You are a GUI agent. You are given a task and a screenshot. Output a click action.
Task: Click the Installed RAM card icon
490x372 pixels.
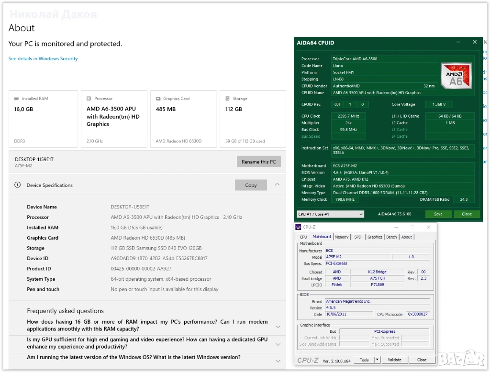point(17,99)
